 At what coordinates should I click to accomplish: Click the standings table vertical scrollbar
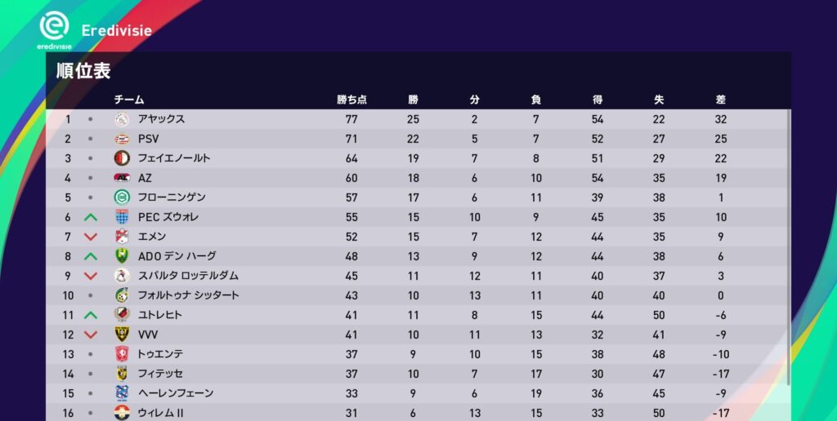[x=789, y=245]
